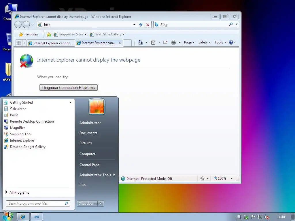295x221 pixels.
Task: Open the Help question mark icon
Action: pos(231,42)
